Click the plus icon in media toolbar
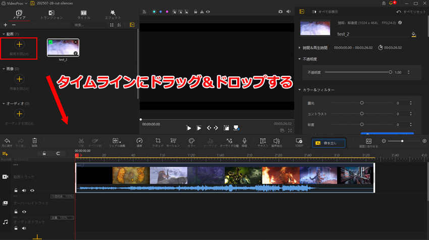This screenshot has width=429, height=240. [6, 25]
